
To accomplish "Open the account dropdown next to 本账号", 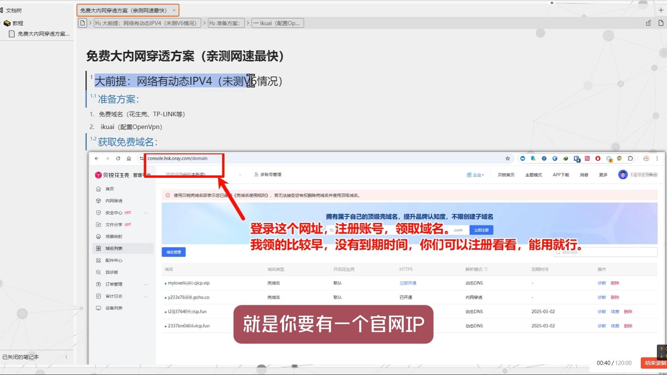I will pos(240,175).
